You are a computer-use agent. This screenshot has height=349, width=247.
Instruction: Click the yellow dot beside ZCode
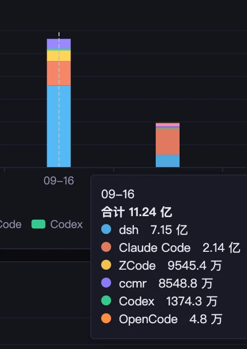pos(106,265)
